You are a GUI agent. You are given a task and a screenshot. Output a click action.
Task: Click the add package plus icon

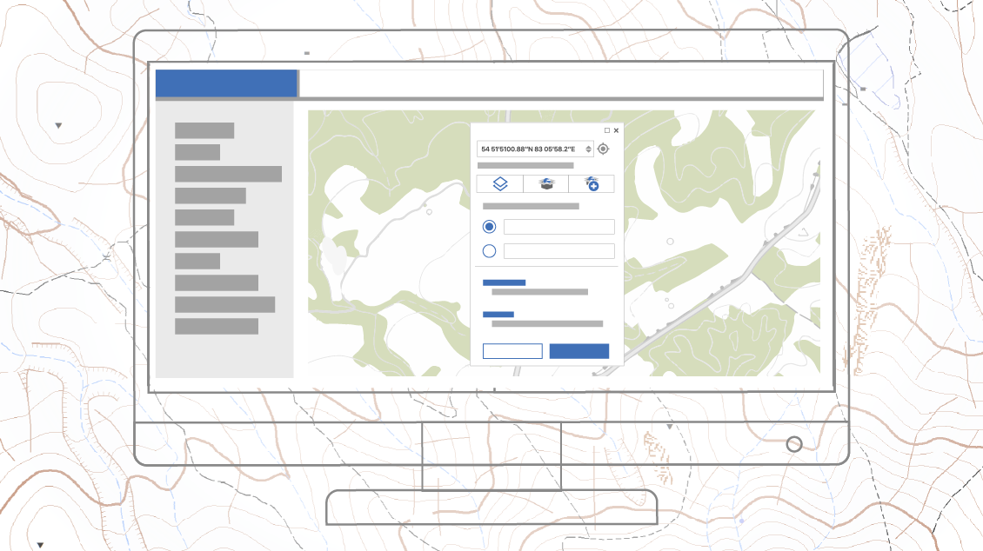(592, 184)
